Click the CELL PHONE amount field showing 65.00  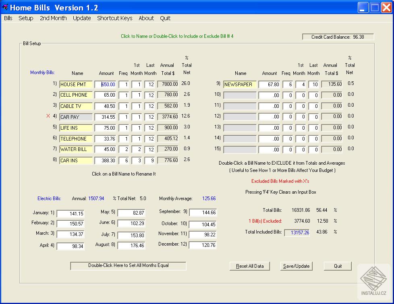point(106,95)
